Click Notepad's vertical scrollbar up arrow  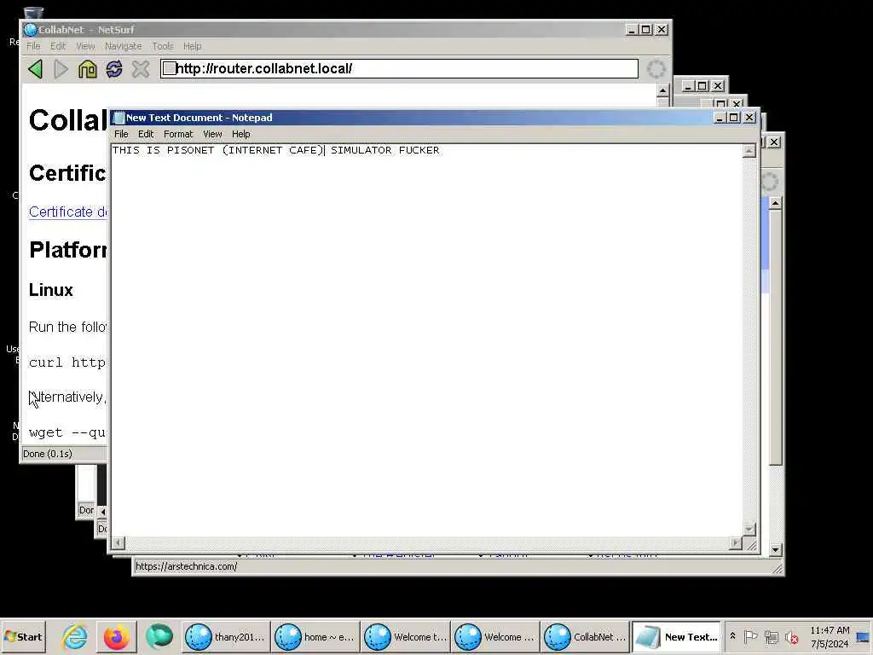tap(749, 151)
